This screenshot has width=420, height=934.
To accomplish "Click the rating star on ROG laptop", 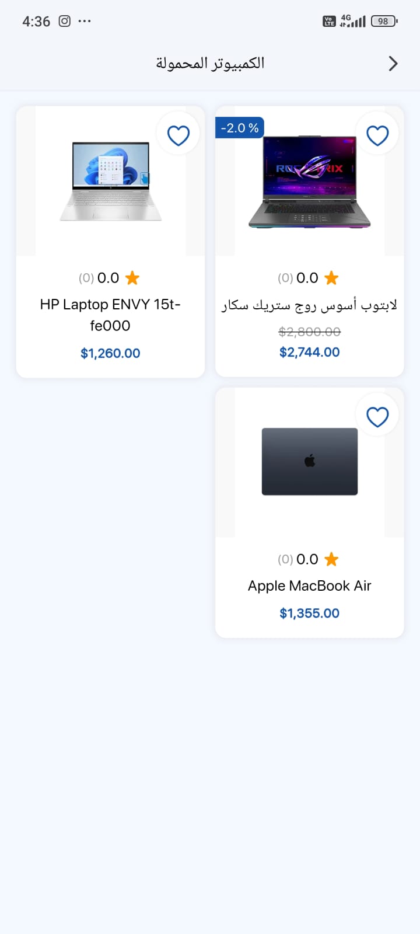I will tap(331, 278).
